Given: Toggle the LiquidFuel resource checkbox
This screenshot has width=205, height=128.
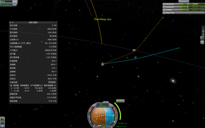Looking at the screenshot, I should pyautogui.click(x=164, y=7).
